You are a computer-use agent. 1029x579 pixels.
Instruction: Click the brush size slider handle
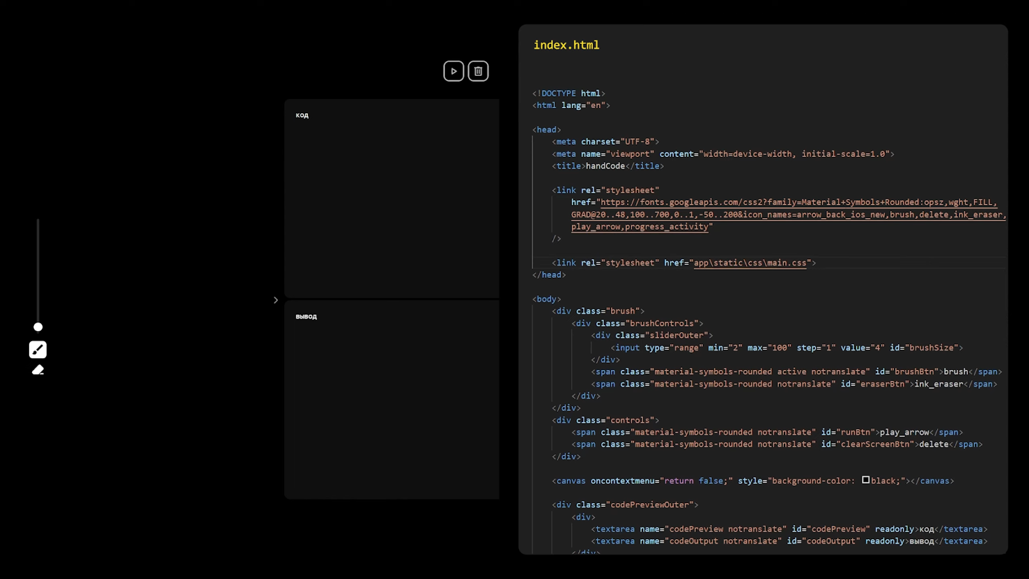pos(38,327)
